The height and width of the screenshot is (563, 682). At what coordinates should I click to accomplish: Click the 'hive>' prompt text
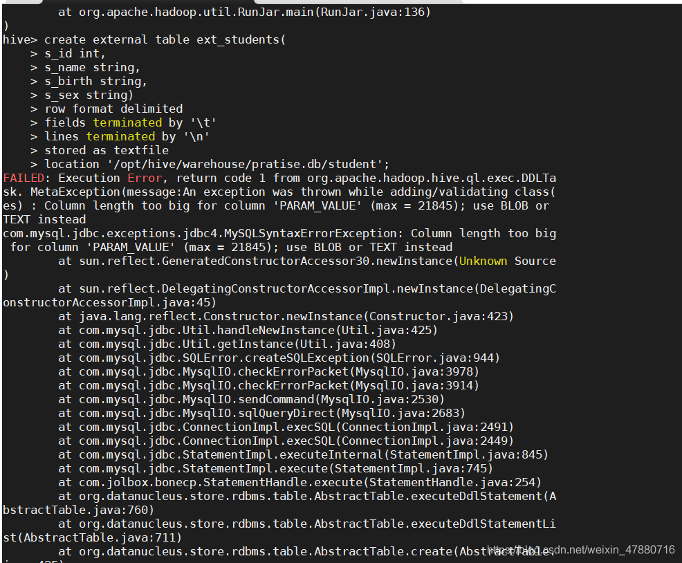20,39
